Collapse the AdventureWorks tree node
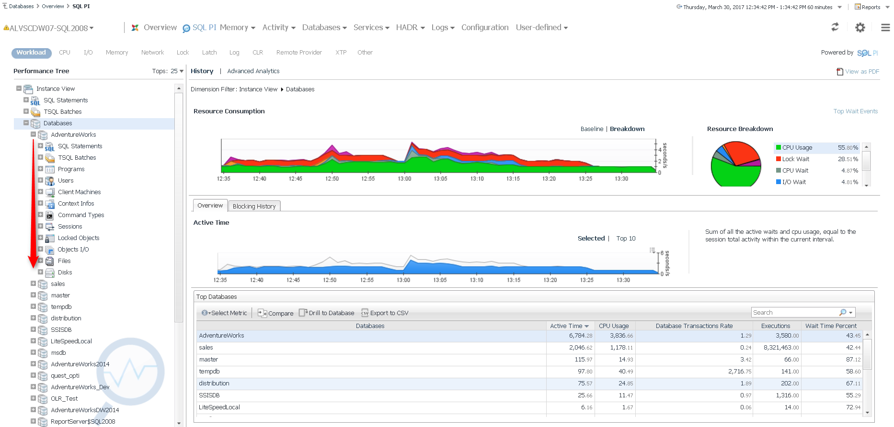 coord(33,134)
